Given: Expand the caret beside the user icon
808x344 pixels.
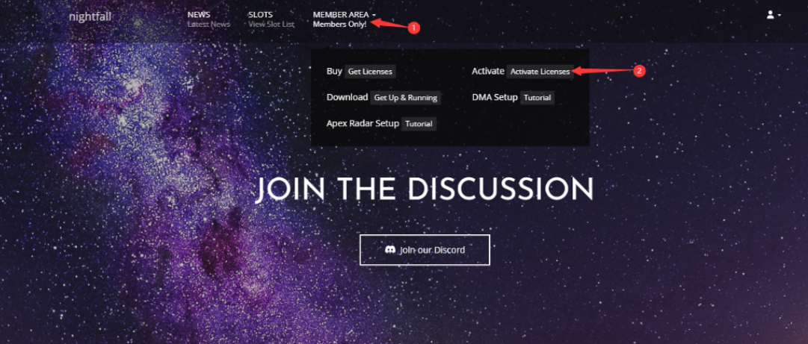Looking at the screenshot, I should point(779,16).
